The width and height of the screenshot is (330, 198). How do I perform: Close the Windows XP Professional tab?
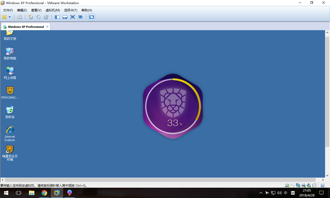point(47,27)
